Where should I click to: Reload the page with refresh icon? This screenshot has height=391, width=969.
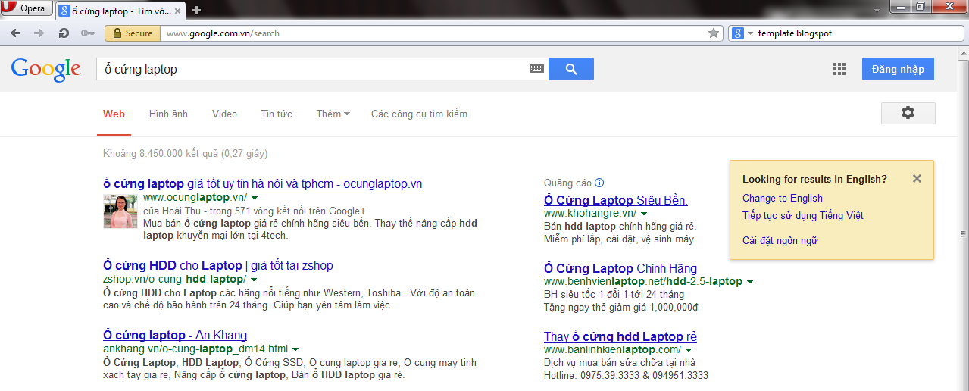click(64, 33)
